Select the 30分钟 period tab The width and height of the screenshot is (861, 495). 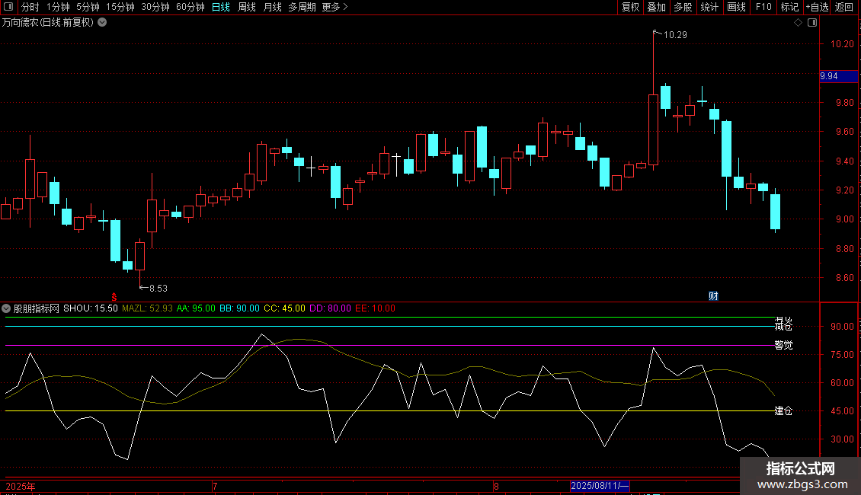pos(155,7)
